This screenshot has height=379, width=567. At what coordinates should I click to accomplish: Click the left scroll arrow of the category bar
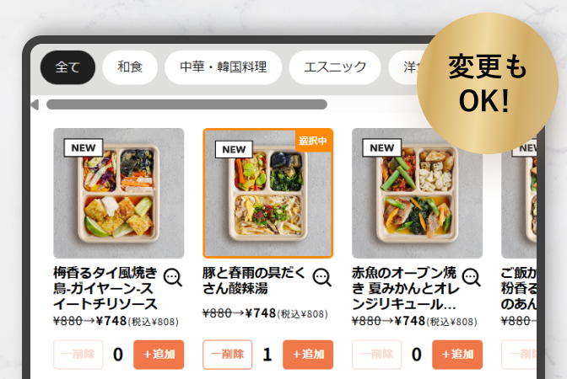[x=35, y=104]
